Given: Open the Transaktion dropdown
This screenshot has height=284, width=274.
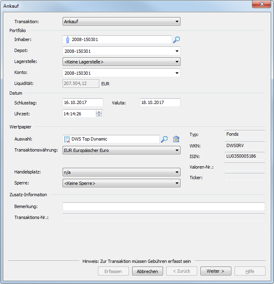Looking at the screenshot, I should pos(177,22).
